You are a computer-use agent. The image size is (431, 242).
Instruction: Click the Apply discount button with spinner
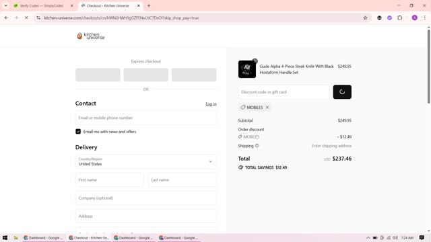pos(342,92)
